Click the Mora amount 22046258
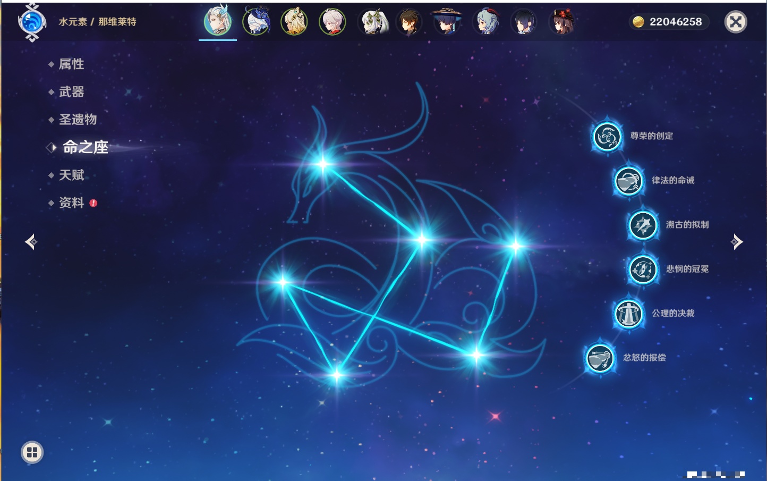The width and height of the screenshot is (767, 481). point(676,22)
